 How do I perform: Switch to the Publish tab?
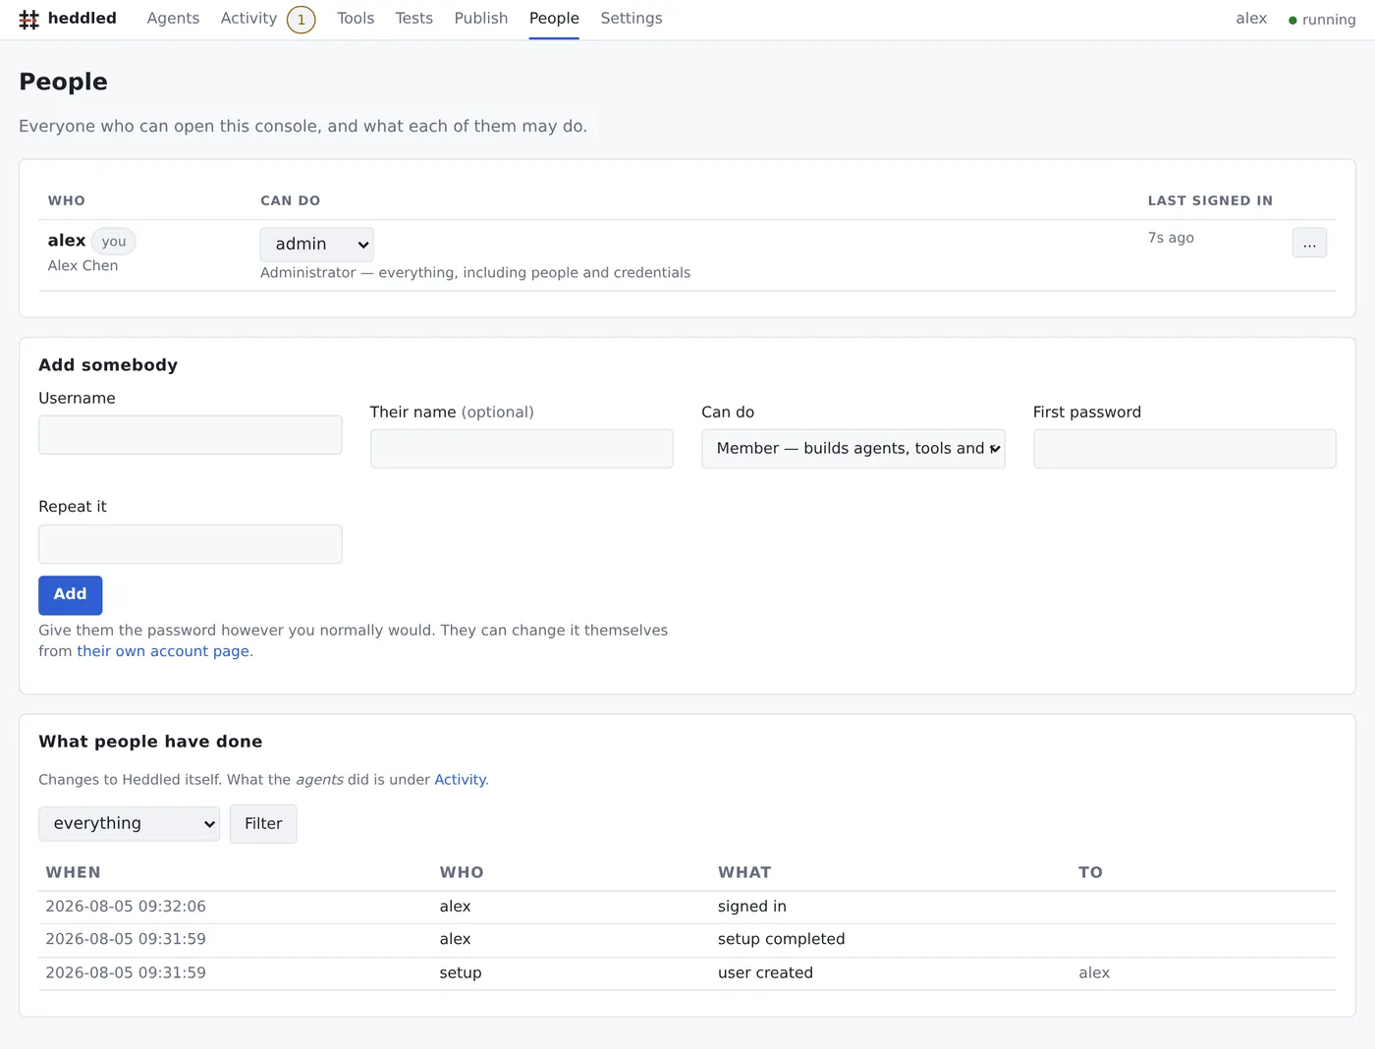481,19
